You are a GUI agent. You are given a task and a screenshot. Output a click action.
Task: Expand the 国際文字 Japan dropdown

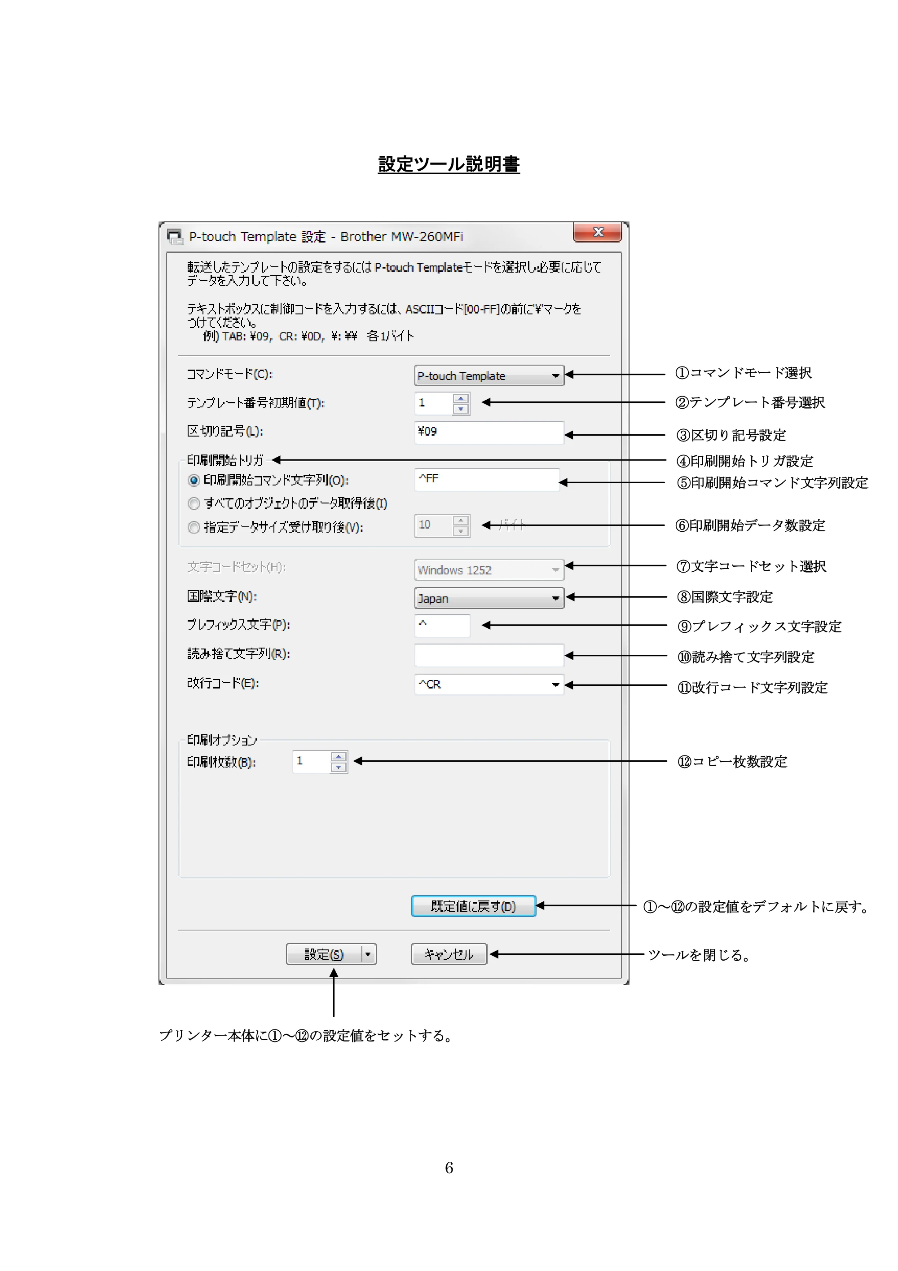pyautogui.click(x=489, y=598)
